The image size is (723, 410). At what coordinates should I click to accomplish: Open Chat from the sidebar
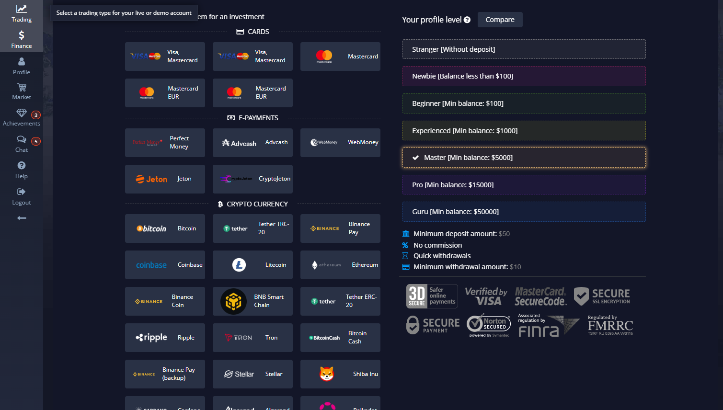(22, 144)
